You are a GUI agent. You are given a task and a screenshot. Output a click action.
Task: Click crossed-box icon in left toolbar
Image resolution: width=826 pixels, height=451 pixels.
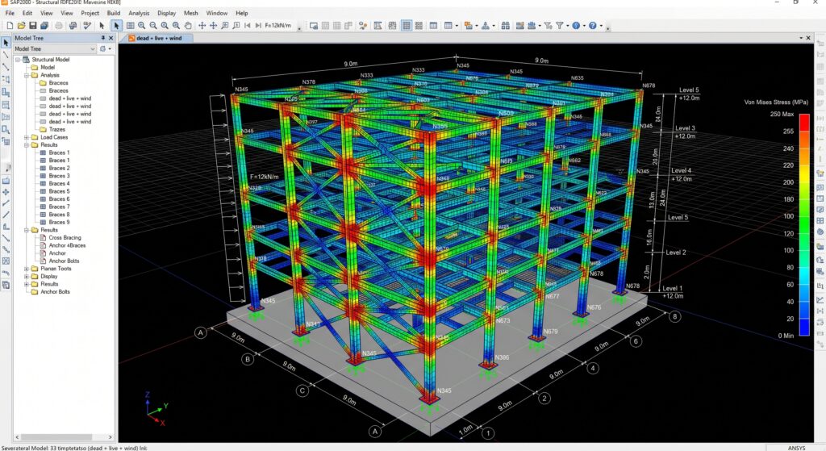point(6,261)
